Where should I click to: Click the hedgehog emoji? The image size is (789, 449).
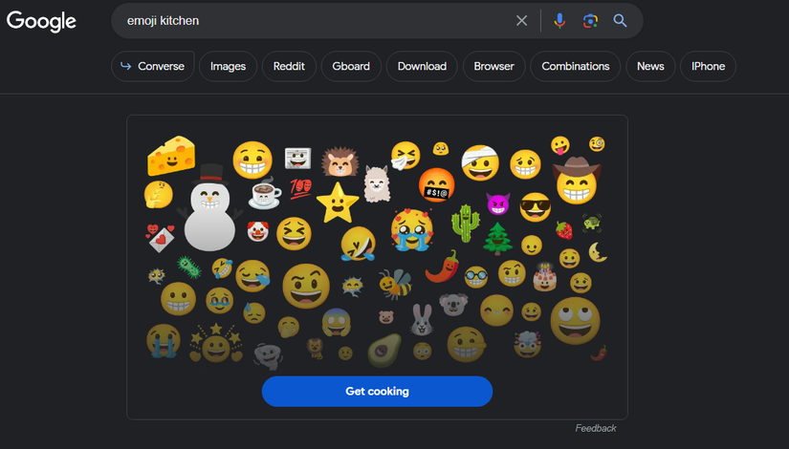340,161
